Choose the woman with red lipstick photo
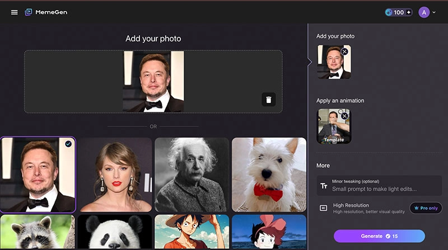Screen dimensions: 448x250 (x=115, y=174)
